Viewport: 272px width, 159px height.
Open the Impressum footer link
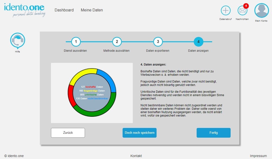point(258,156)
